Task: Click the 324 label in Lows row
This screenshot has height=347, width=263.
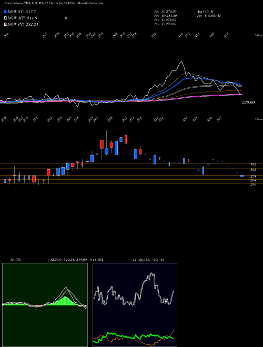Action: pyautogui.click(x=209, y=119)
